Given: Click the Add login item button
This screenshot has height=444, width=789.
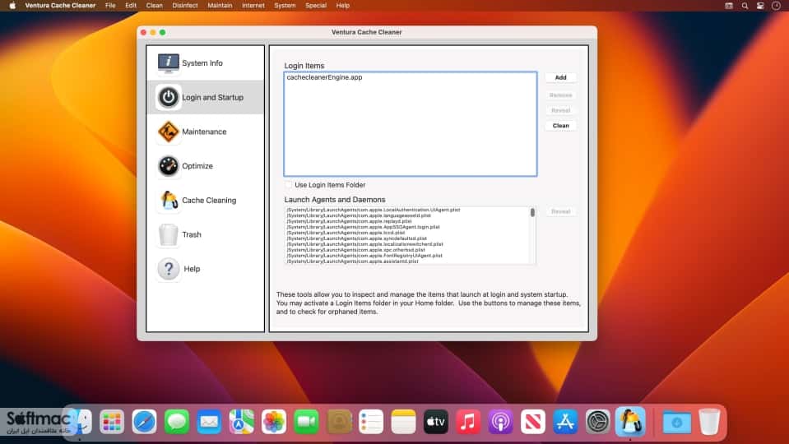Looking at the screenshot, I should coord(560,77).
